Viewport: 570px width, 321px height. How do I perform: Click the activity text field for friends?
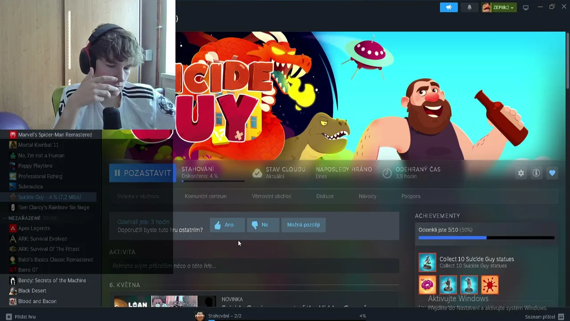pyautogui.click(x=254, y=266)
